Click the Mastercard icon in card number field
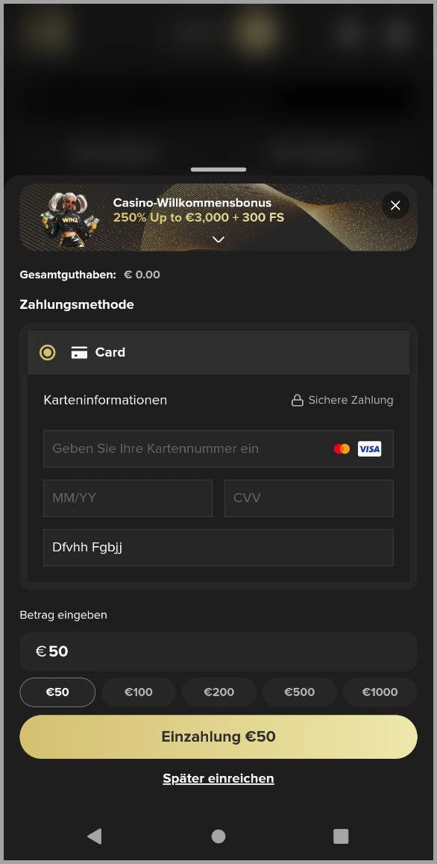Image resolution: width=437 pixels, height=864 pixels. [x=342, y=448]
